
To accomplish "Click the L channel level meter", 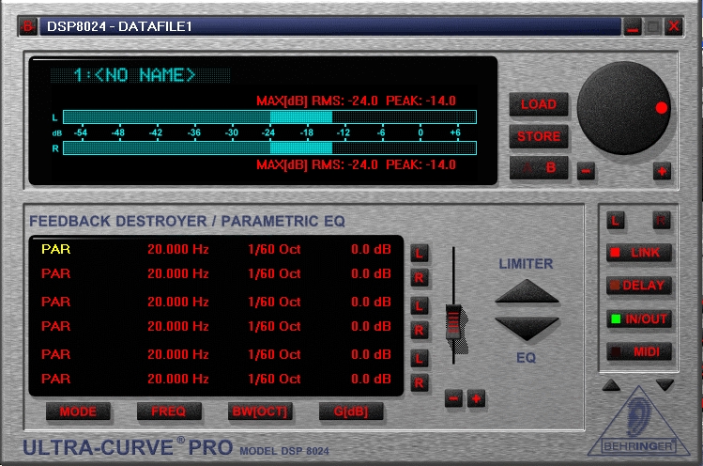I will pos(269,117).
